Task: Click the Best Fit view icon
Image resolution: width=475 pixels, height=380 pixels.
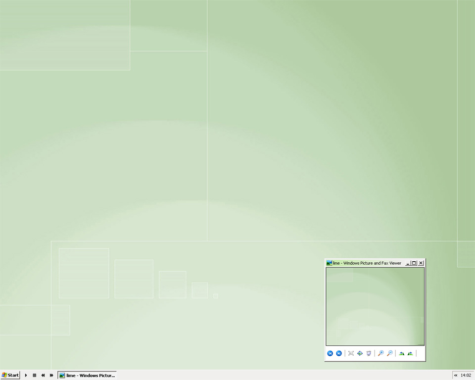Action: click(x=351, y=353)
